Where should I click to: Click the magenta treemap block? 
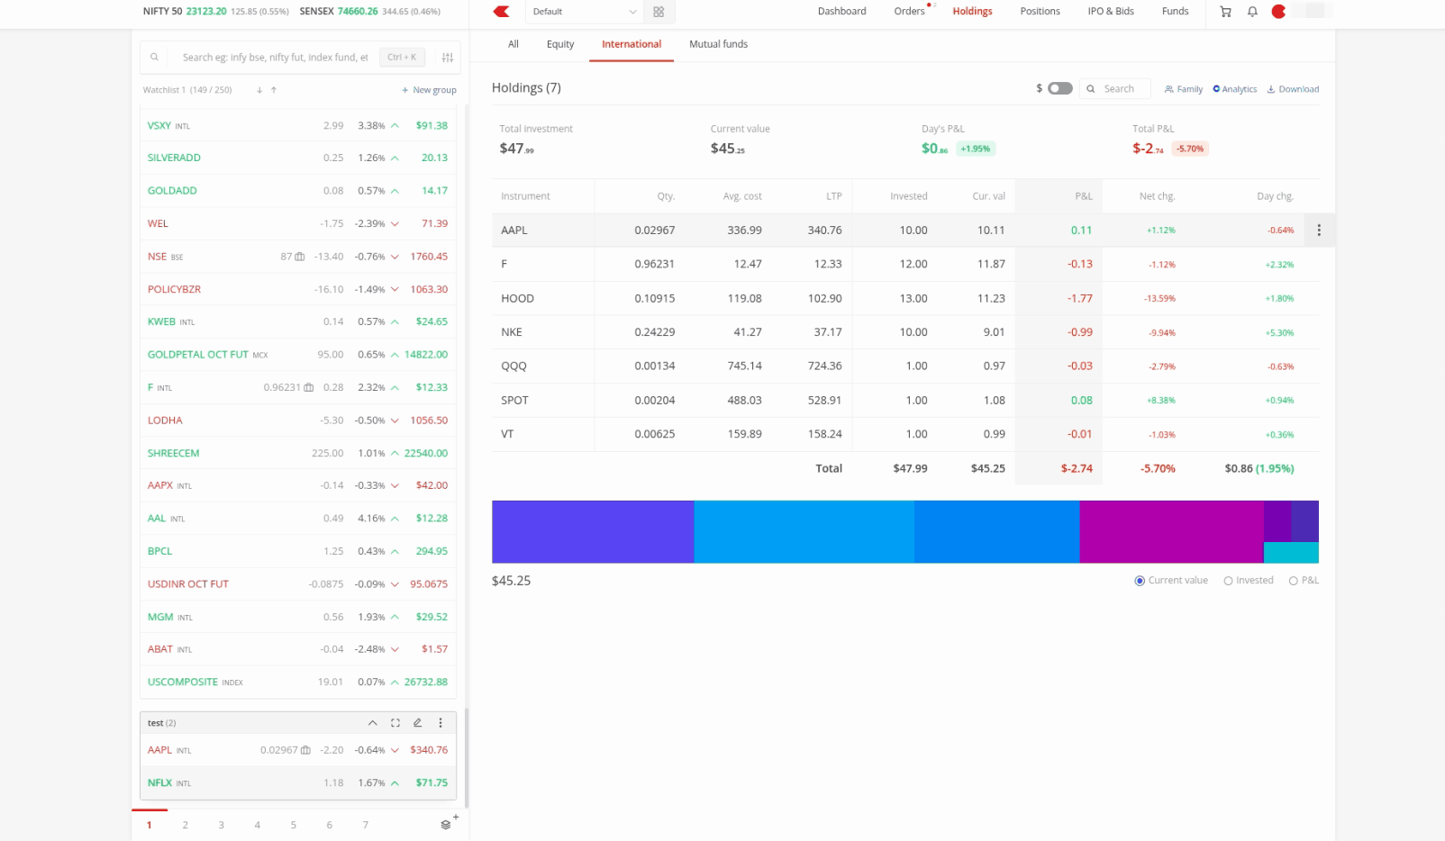click(x=1171, y=532)
